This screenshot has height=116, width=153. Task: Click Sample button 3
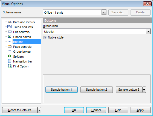[x=129, y=90]
